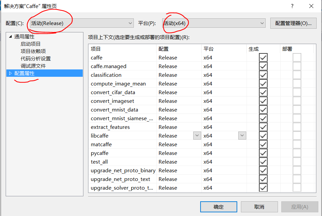The height and width of the screenshot is (216, 322).
Task: Toggle build checkbox for caffe.managed
Action: 263,66
